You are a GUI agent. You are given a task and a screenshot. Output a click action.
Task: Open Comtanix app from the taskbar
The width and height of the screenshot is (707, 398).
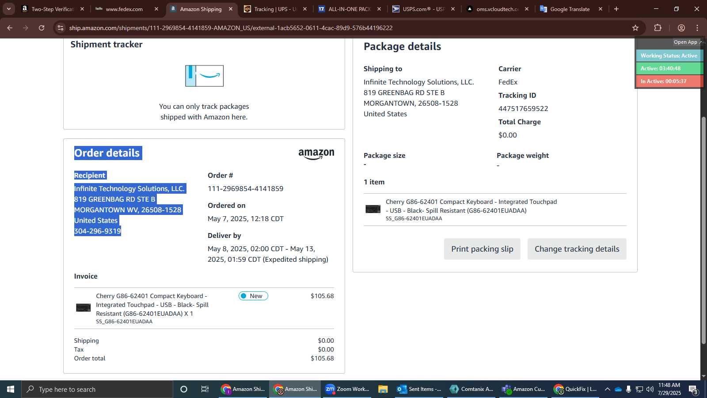(x=471, y=389)
